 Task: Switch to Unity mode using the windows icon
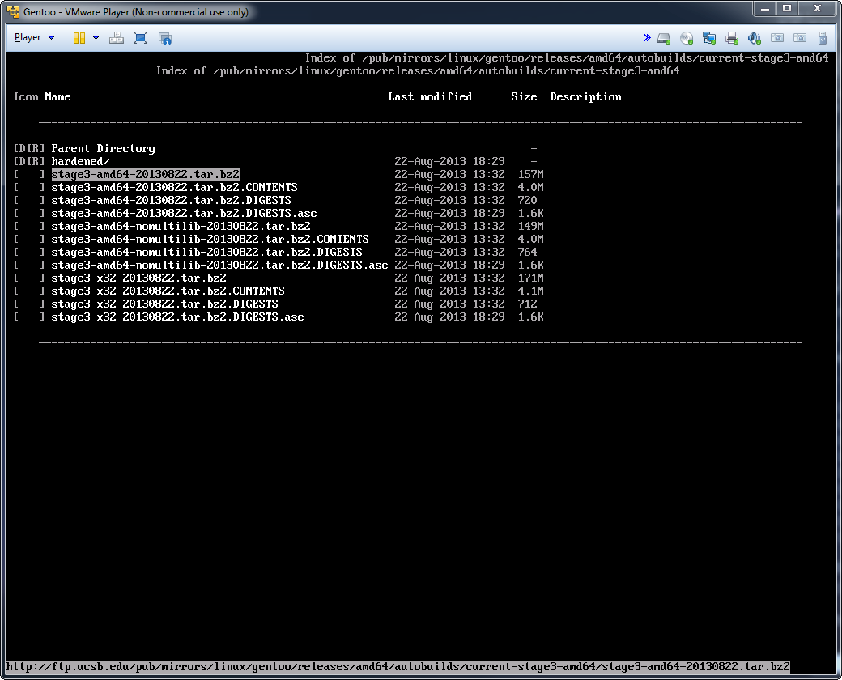pos(165,38)
